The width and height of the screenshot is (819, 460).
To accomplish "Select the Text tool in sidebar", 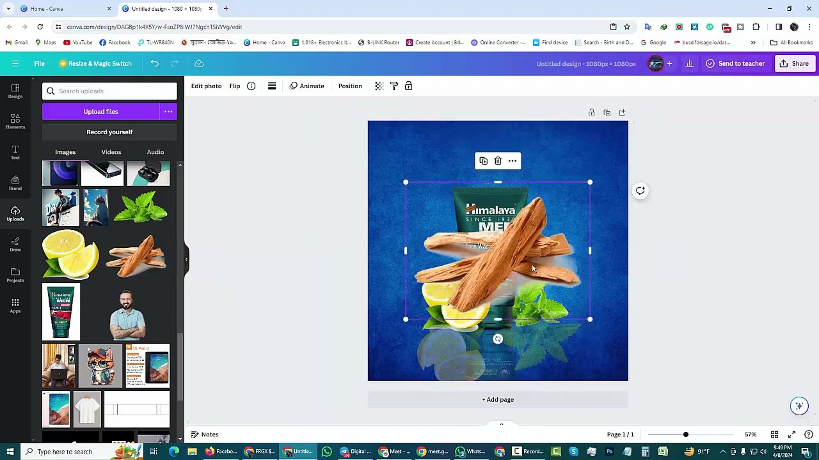I will pos(15,152).
